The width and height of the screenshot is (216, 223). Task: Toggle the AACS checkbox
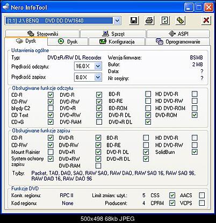(x=202, y=195)
